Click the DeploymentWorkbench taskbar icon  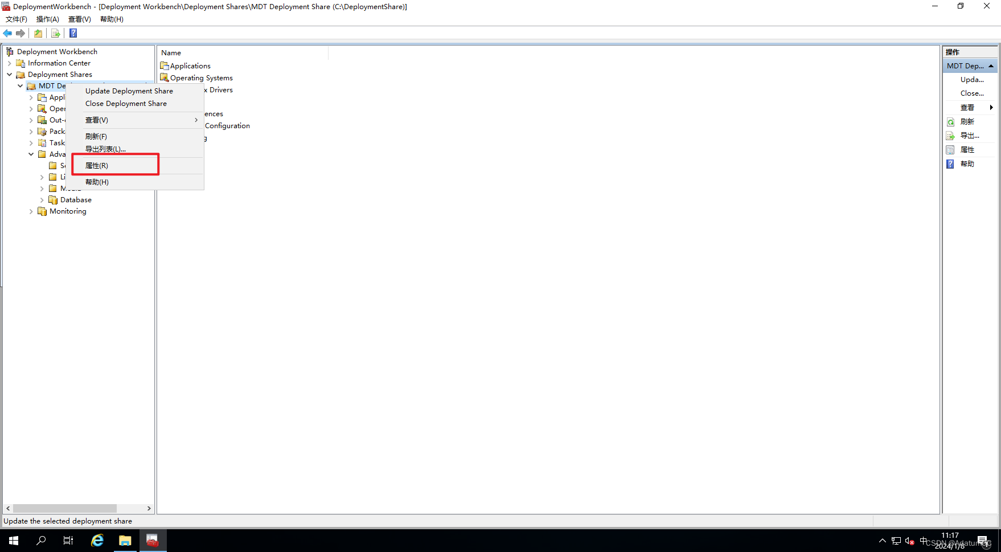click(153, 541)
